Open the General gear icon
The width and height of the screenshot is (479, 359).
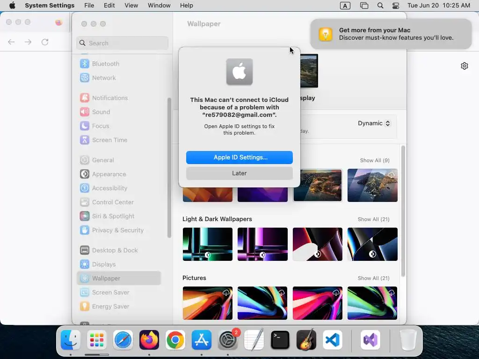coord(85,160)
